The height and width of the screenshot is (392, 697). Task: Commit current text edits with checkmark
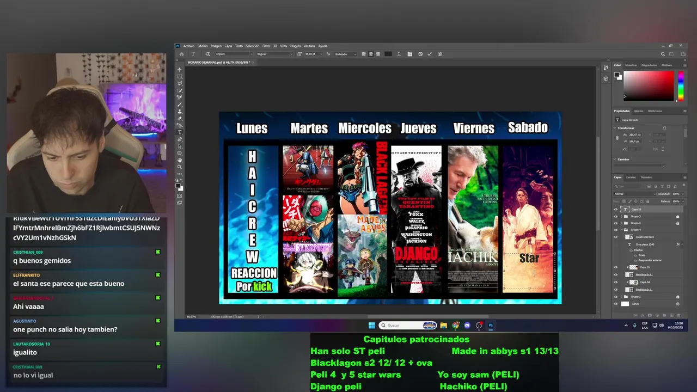click(x=430, y=54)
